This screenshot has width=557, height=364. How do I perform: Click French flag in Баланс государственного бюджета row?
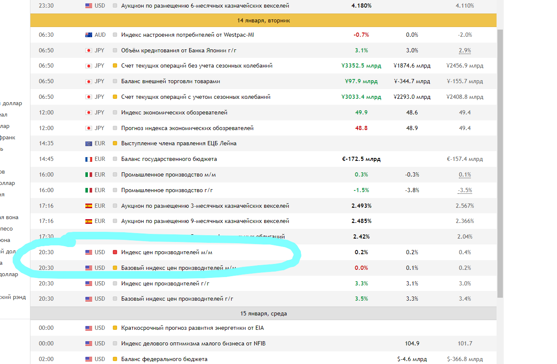pos(88,159)
